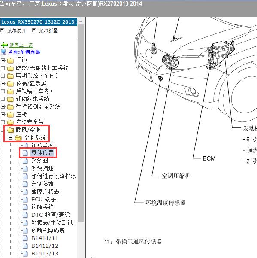257x258 pixels.
Task: Click the document icon for 诊断系统
Action: coord(25,207)
